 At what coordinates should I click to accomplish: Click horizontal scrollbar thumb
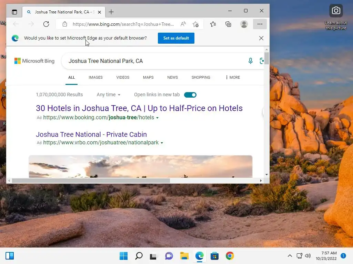(x=91, y=181)
